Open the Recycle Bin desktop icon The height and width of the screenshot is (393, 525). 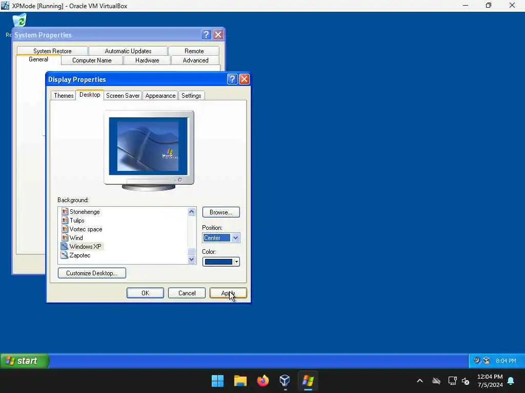pos(19,20)
